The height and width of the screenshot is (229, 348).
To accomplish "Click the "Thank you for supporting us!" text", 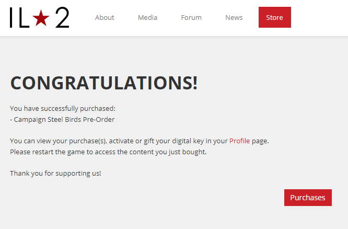I will pos(55,173).
